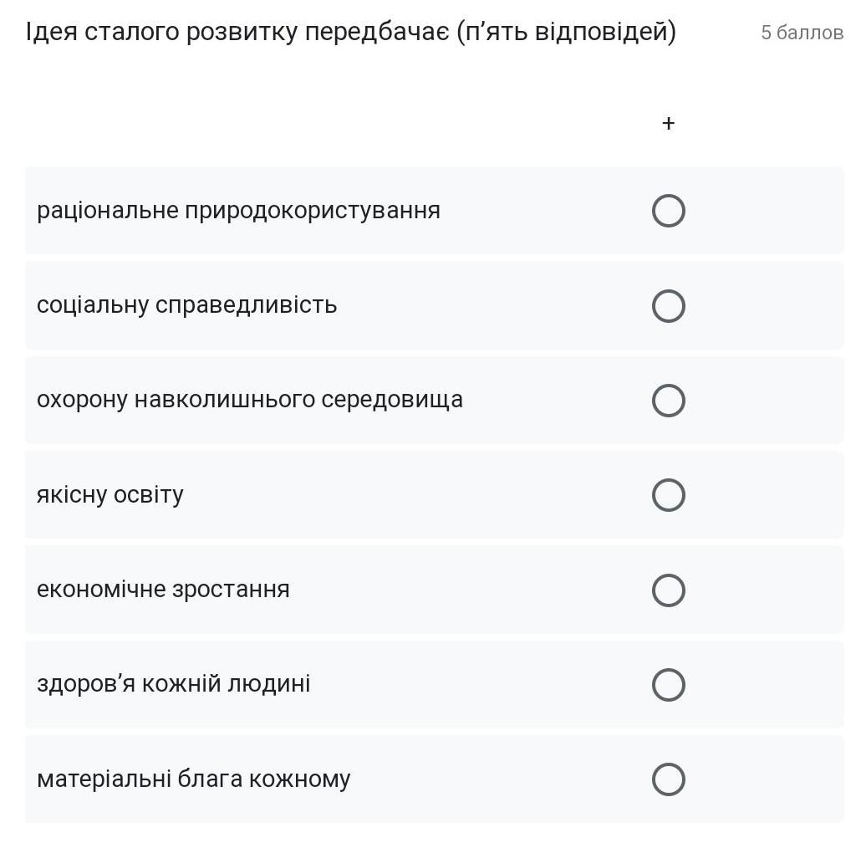This screenshot has height=843, width=861.
Task: Click the question title about сталого розвитку
Action: 351,32
